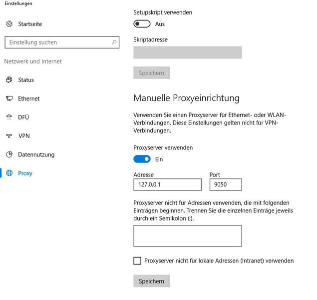Image resolution: width=317 pixels, height=300 pixels.
Task: Toggle the Setupskript verwenden switch
Action: [x=142, y=24]
